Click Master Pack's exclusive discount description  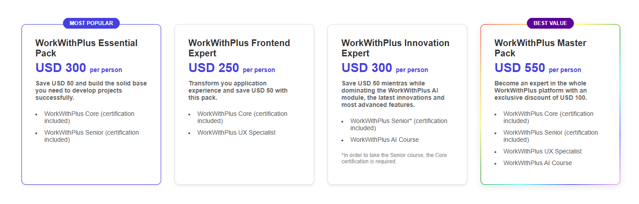[x=541, y=90]
